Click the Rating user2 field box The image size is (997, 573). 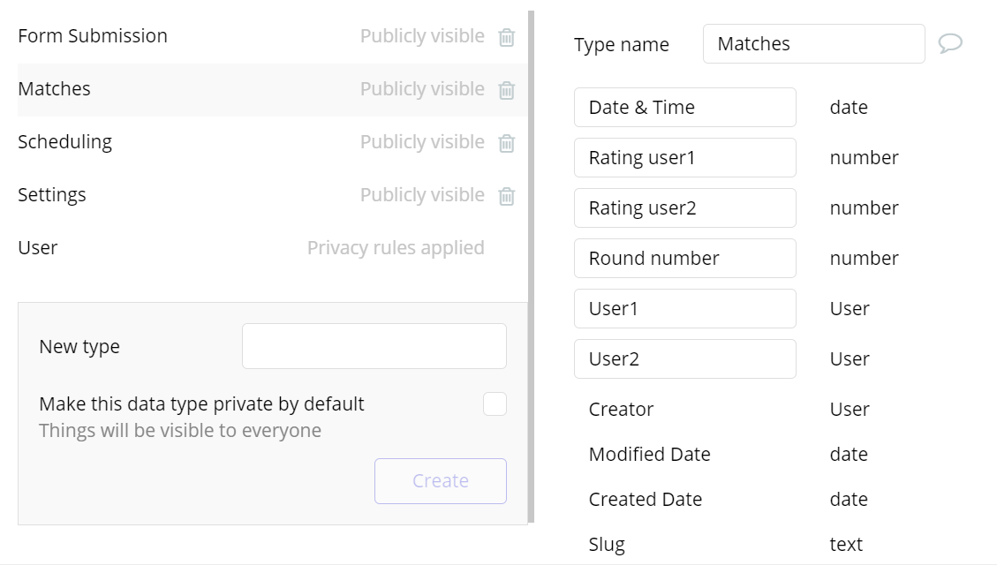[x=684, y=208]
